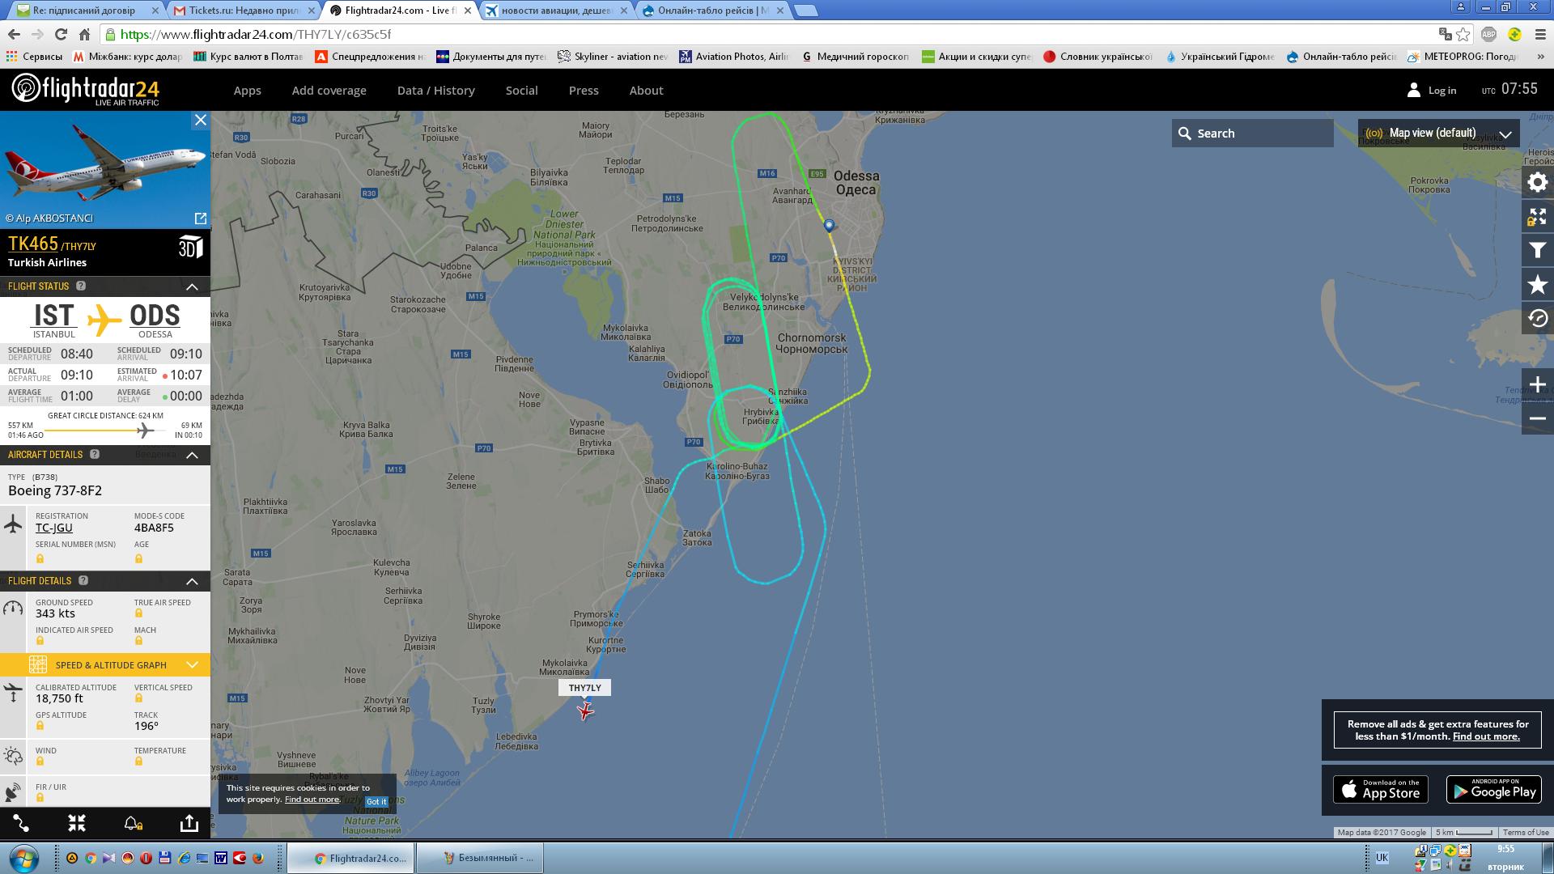This screenshot has width=1554, height=874.
Task: Collapse the Flight Status section
Action: 192,286
